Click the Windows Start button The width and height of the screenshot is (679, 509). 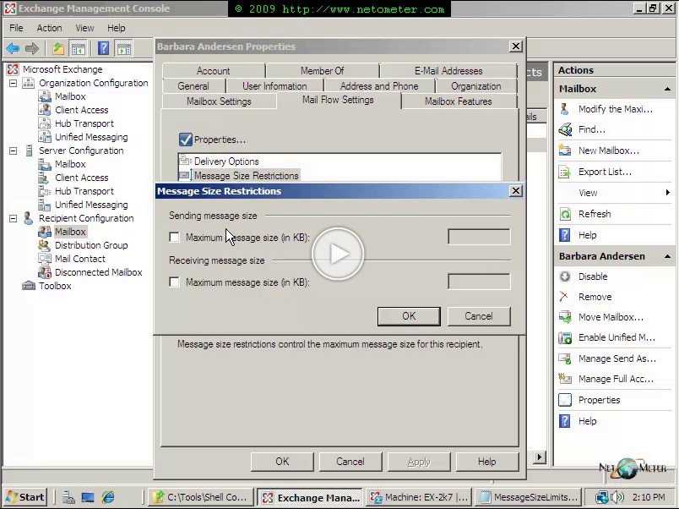point(25,497)
